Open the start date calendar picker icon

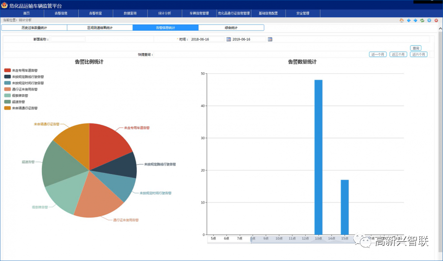(x=228, y=39)
